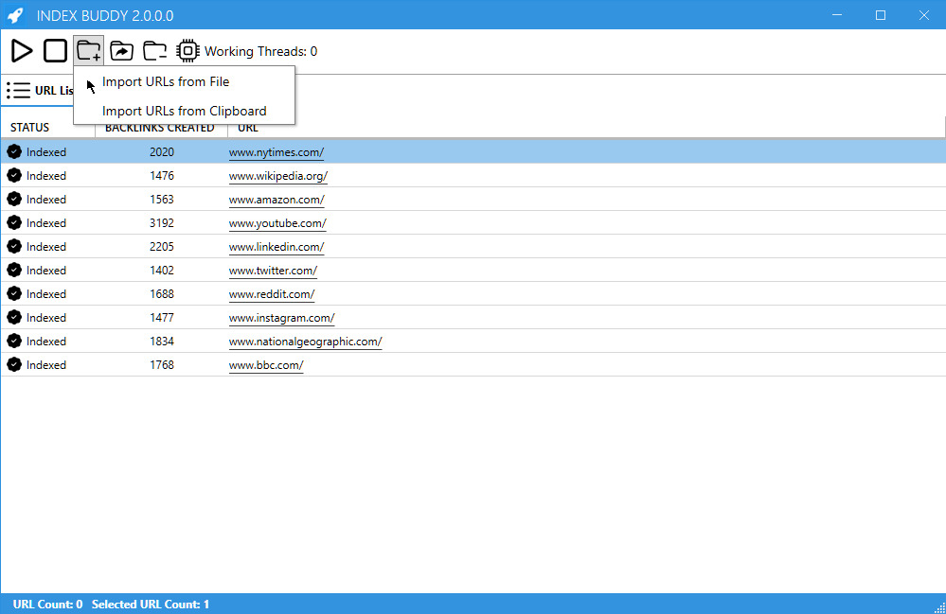Toggle the Indexed status icon on the www.twitter.com row
This screenshot has width=946, height=614.
pos(13,270)
